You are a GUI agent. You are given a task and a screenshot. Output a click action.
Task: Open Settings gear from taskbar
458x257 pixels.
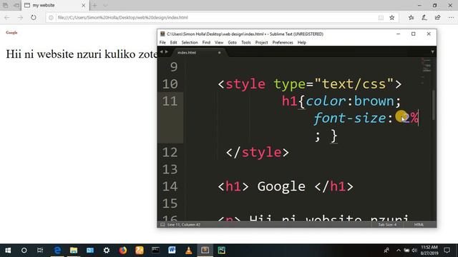point(107,251)
